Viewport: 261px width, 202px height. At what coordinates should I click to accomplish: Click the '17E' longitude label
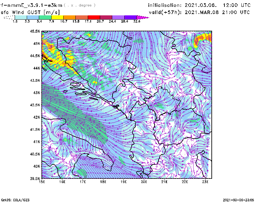tap(83, 182)
